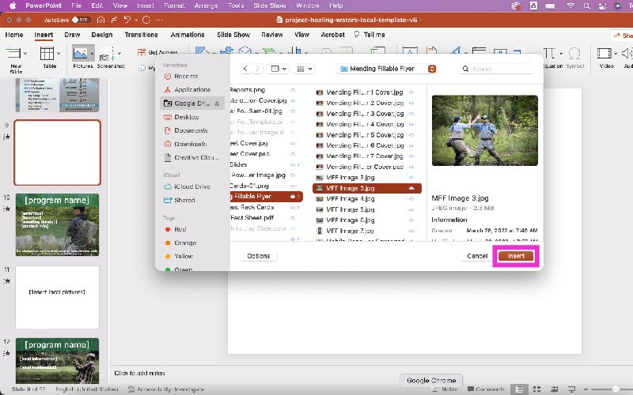This screenshot has width=633, height=395.
Task: Switch to the Animations ribbon tab
Action: (188, 35)
